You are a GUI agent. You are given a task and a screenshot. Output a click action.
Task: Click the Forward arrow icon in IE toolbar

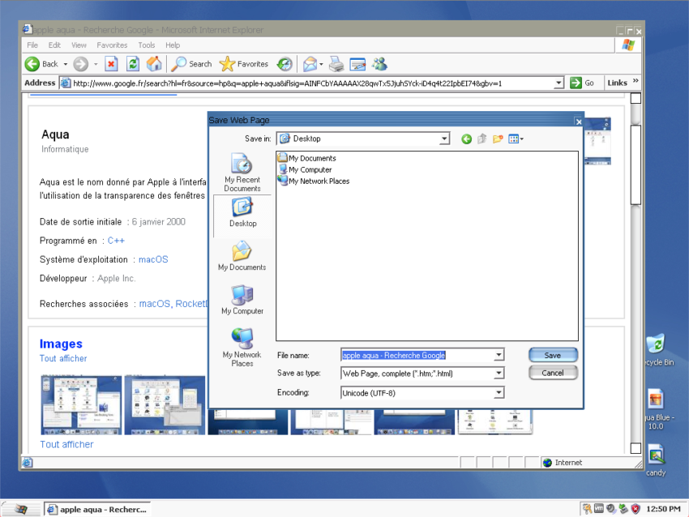(x=80, y=64)
